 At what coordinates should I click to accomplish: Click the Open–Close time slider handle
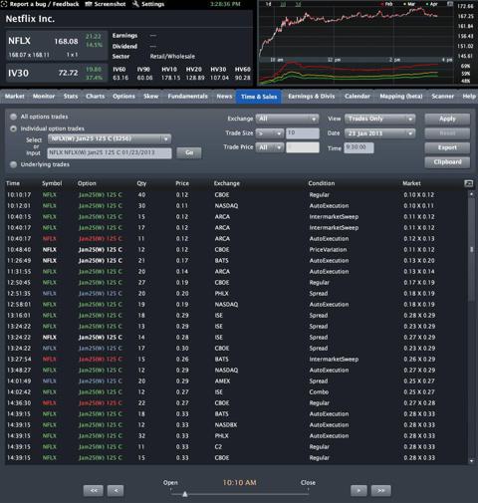[185, 494]
